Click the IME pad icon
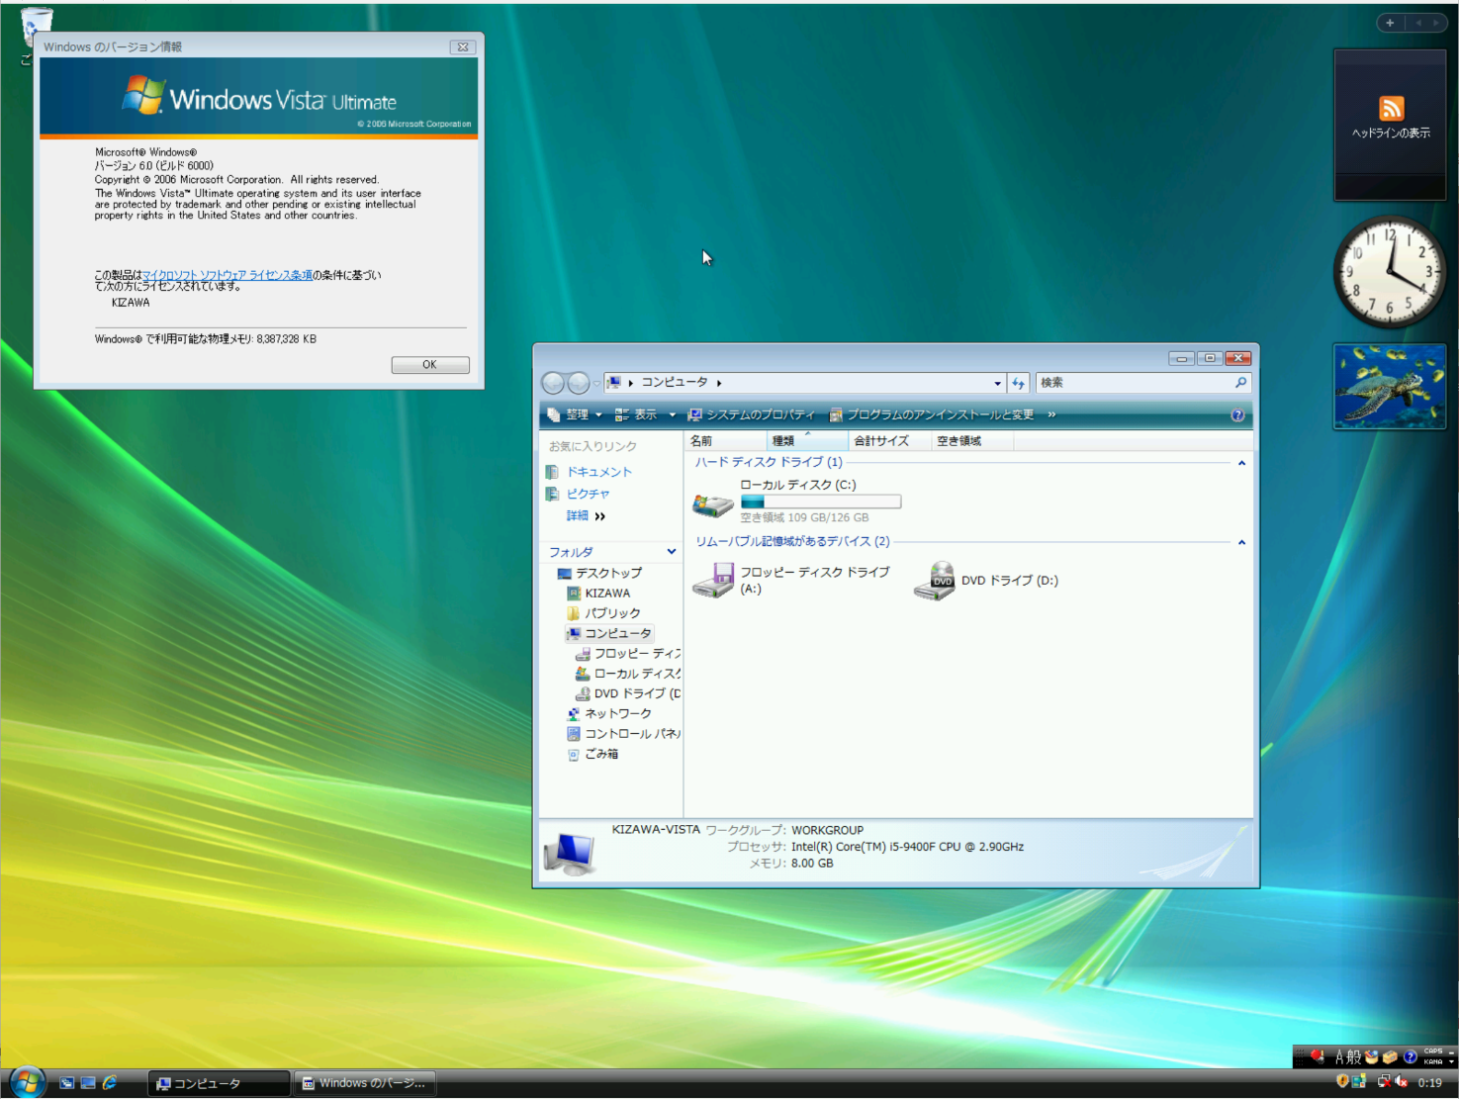 click(x=1372, y=1057)
